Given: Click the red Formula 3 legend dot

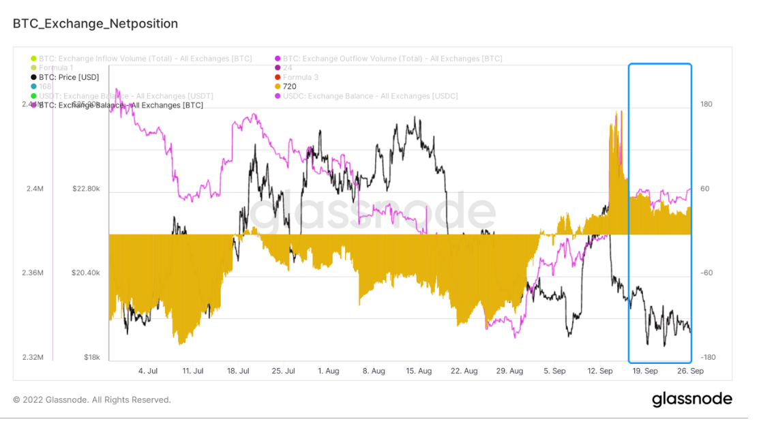Looking at the screenshot, I should tap(278, 77).
